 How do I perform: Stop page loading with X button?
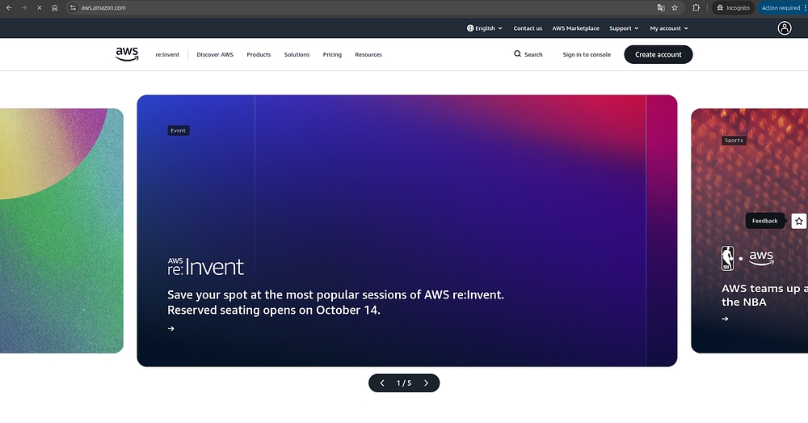[39, 7]
